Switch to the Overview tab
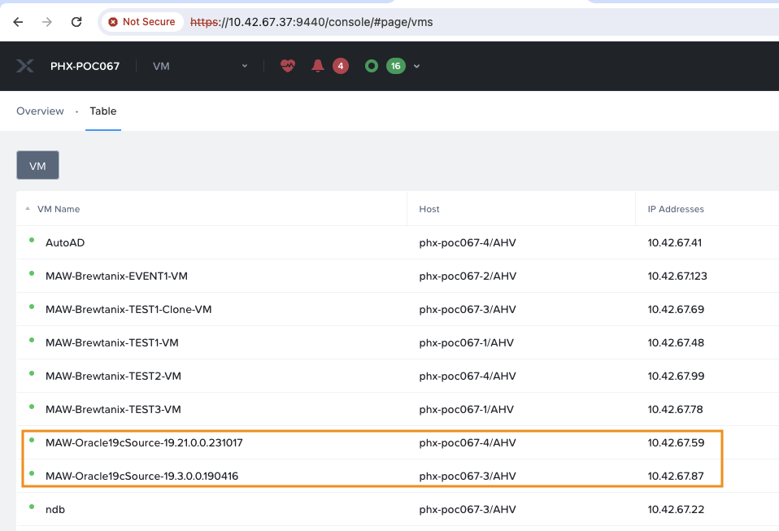The image size is (779, 531). [x=40, y=111]
